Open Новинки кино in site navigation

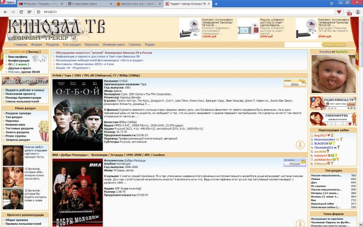pyautogui.click(x=113, y=44)
